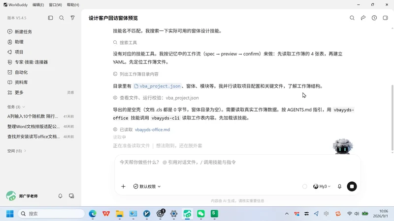Add an attachment with the plus button
The image size is (394, 221).
tap(123, 187)
